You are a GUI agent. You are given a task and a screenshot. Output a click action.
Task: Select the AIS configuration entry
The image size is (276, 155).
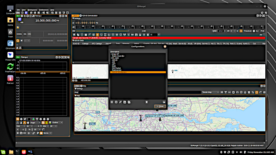tap(114, 62)
